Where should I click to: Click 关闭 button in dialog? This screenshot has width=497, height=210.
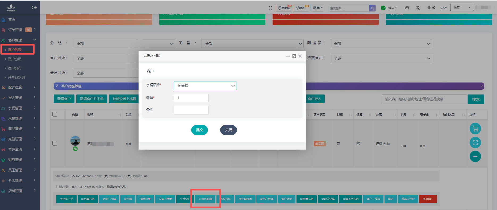tap(228, 130)
